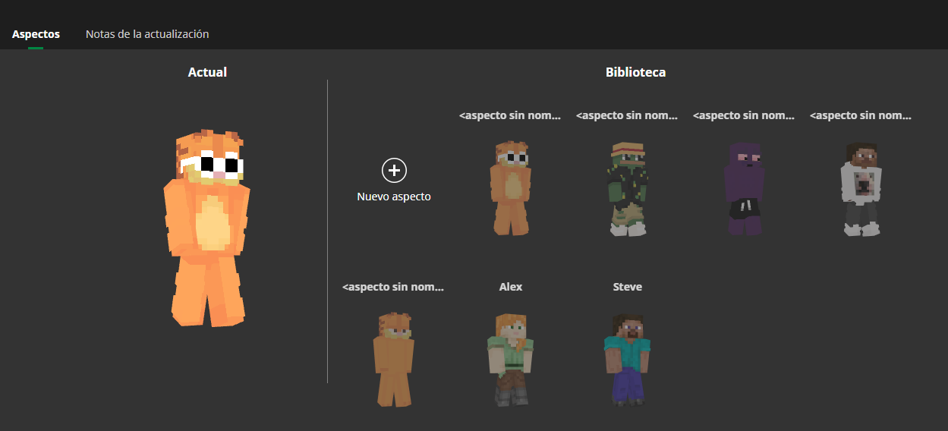
Task: Select the Alex skin
Action: pyautogui.click(x=510, y=360)
